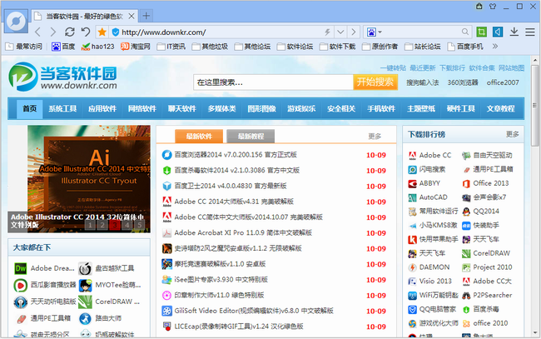Click the Adobe CC icon in download ranking
The width and height of the screenshot is (541, 339).
[x=412, y=155]
